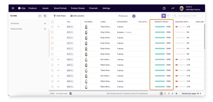Click the WEBSITE READY column header
This screenshot has width=213, height=102.
tap(162, 22)
